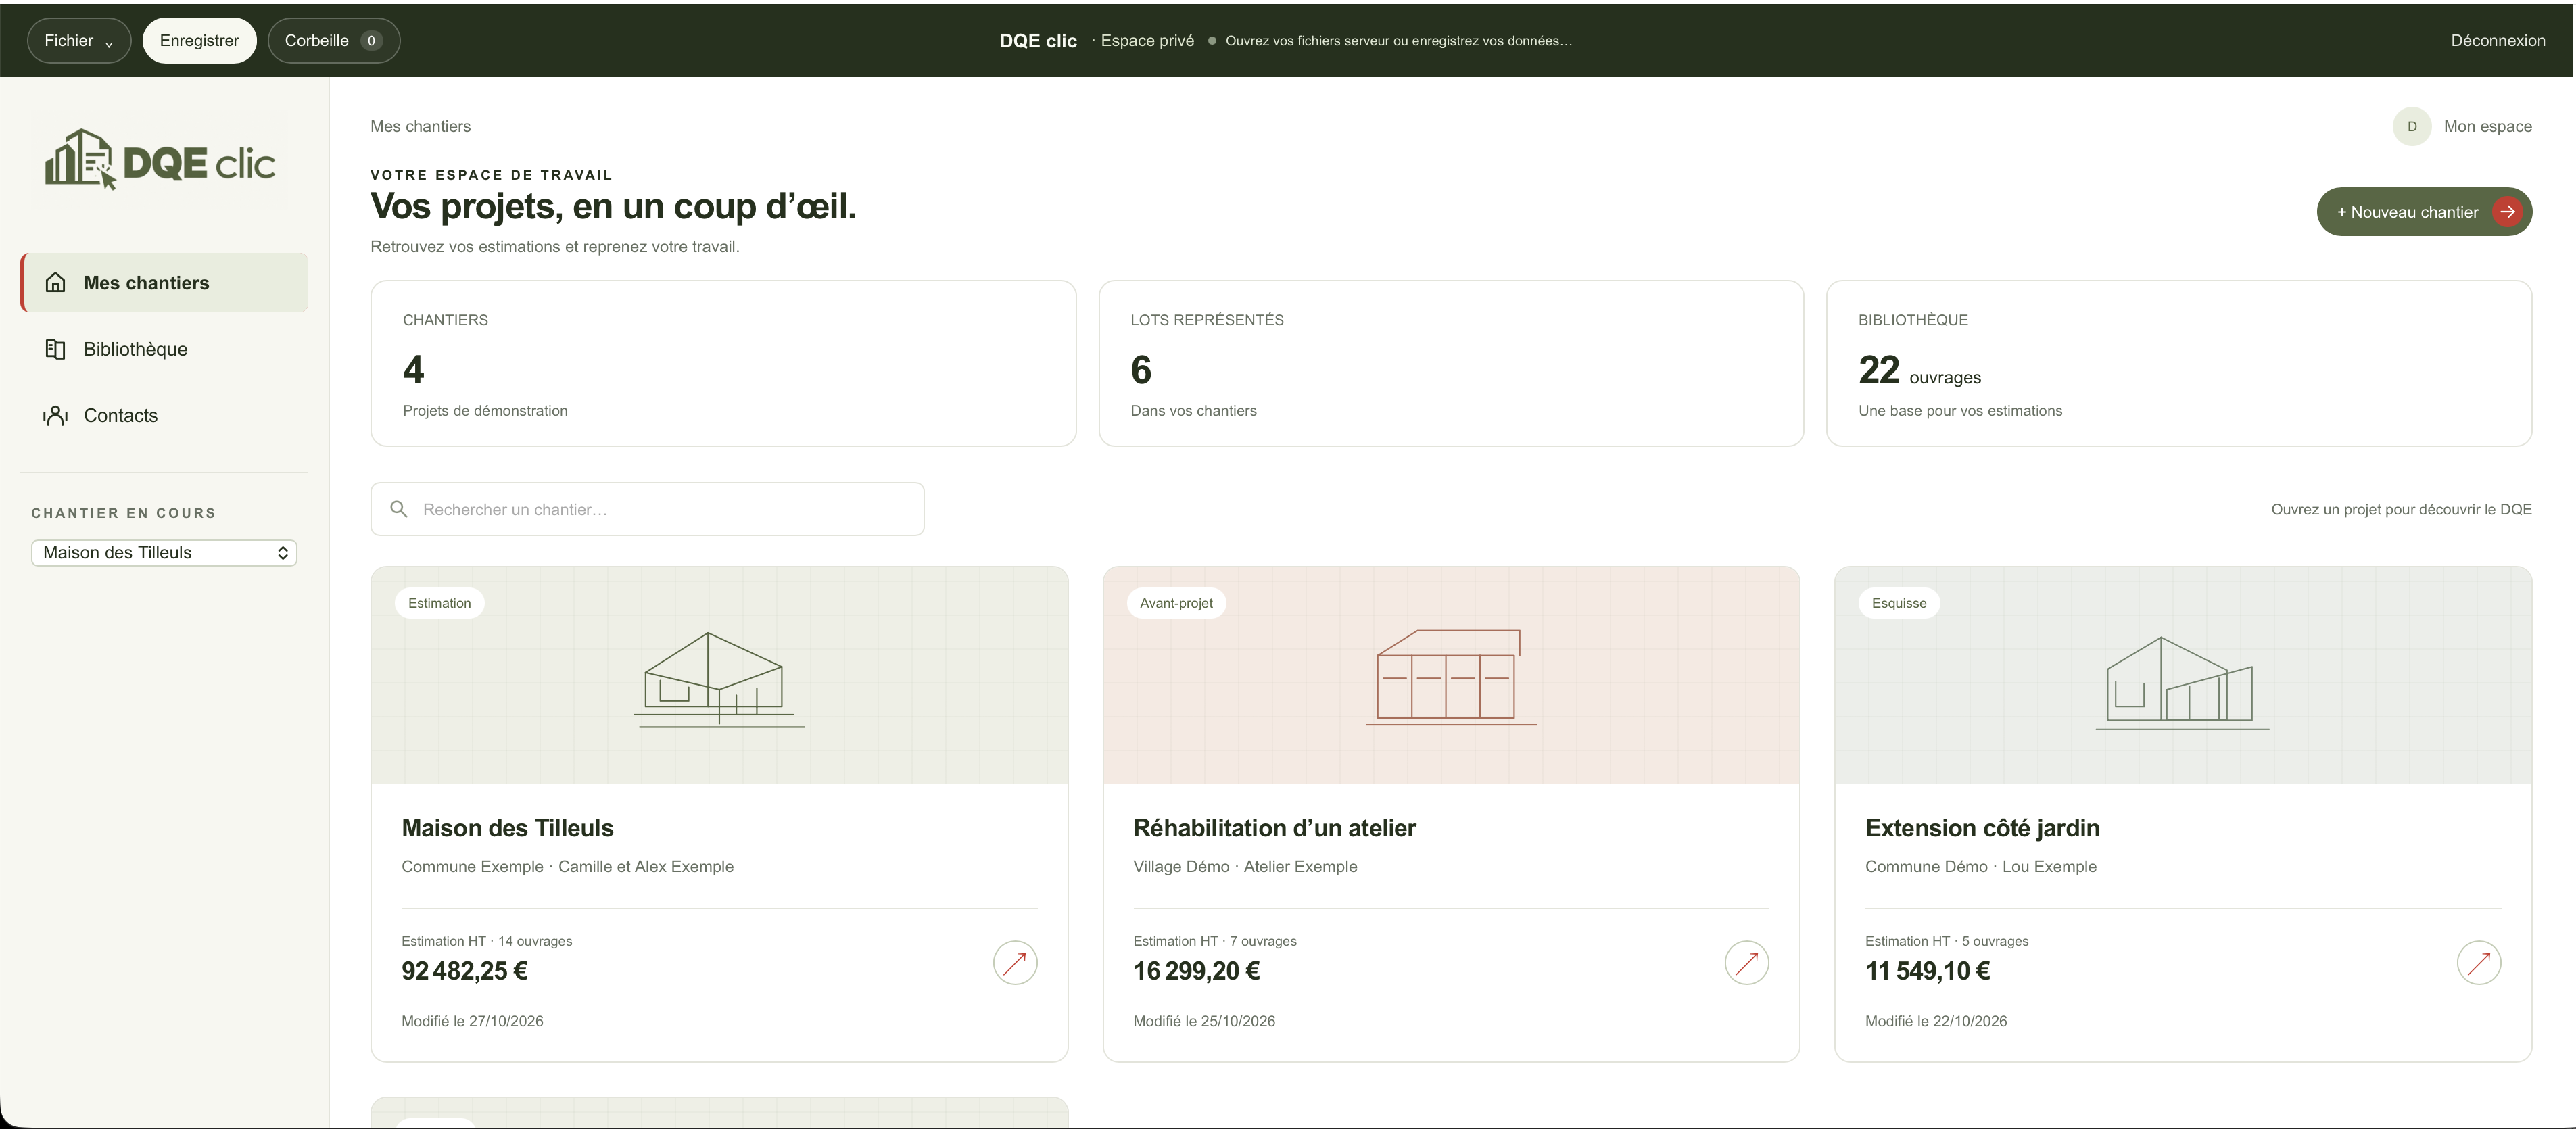Click Déconnexion to log out

(2498, 41)
